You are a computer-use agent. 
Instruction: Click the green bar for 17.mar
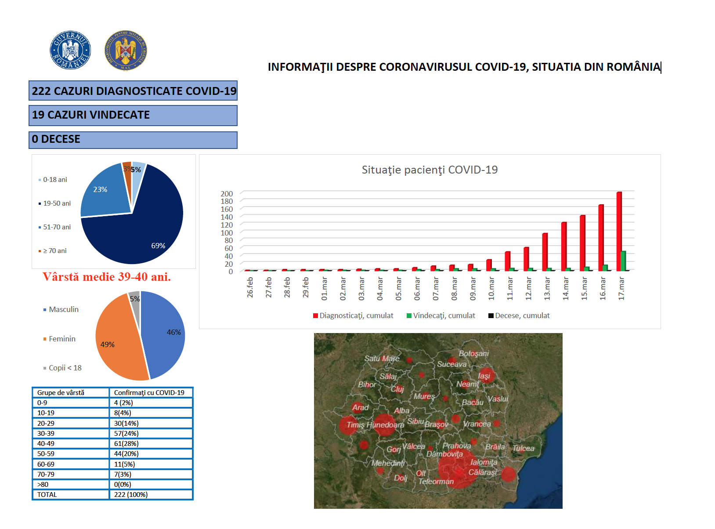click(x=623, y=261)
